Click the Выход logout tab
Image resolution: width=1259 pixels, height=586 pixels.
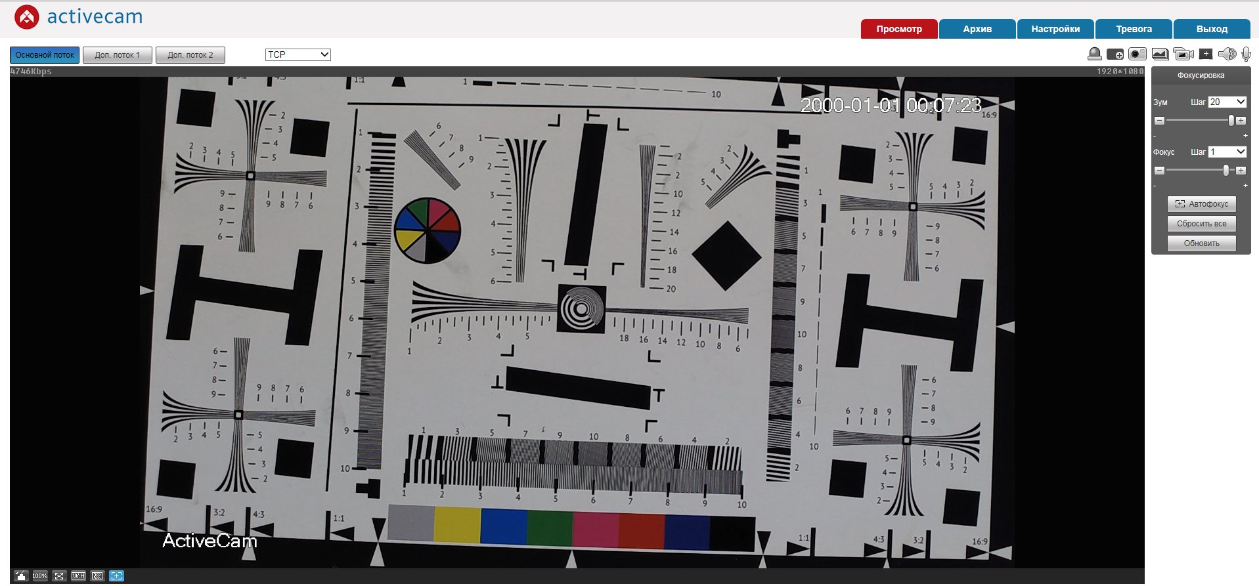[x=1212, y=29]
